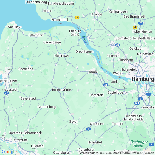Click the yellow route 5 shield near Brunsbüttel
Image resolution: width=155 pixels, height=155 pixels.
pos(77,17)
